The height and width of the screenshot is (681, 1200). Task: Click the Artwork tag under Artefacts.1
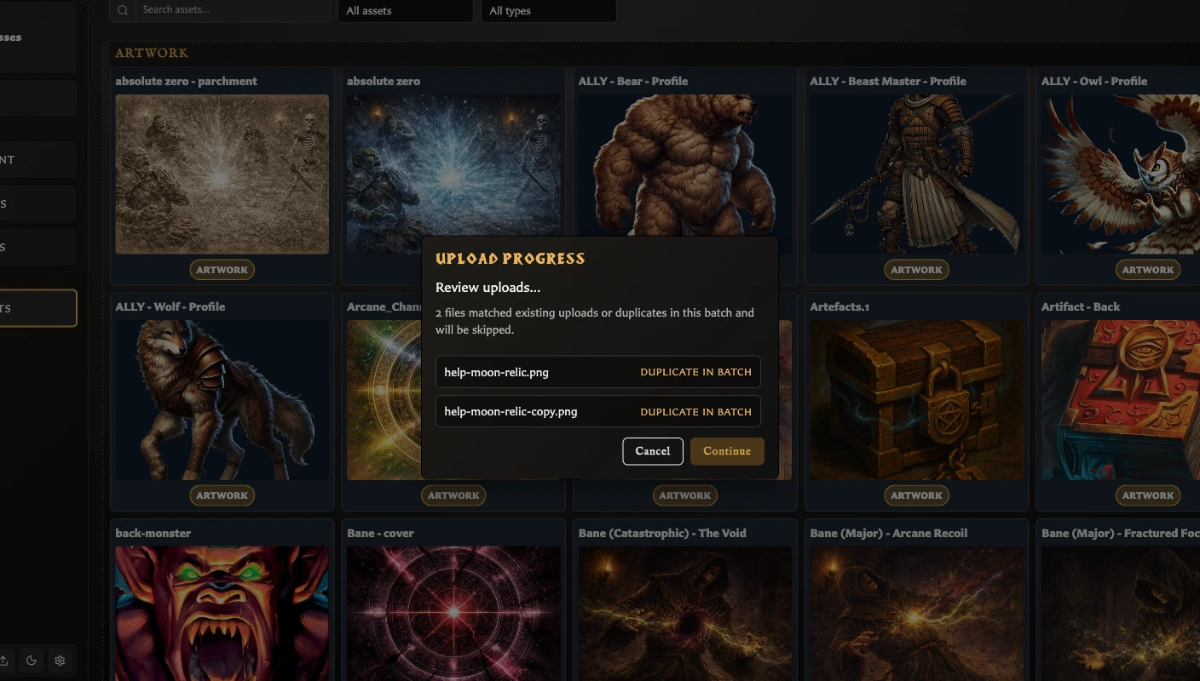click(917, 495)
